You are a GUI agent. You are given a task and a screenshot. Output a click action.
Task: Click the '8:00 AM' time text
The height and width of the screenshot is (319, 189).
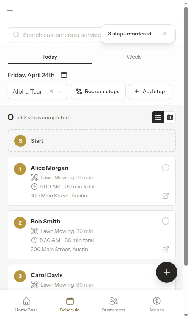(x=50, y=186)
